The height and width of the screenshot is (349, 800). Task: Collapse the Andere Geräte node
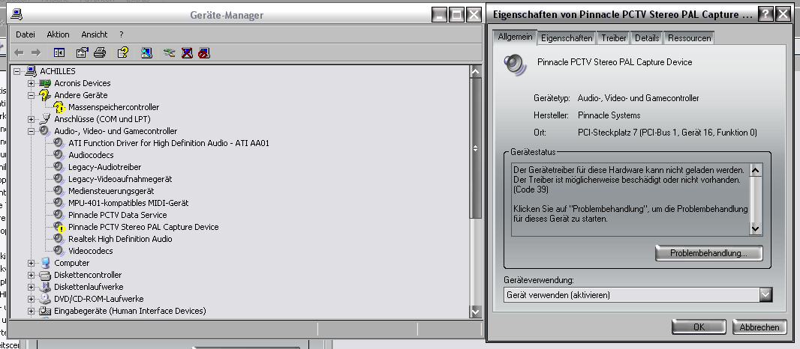click(x=31, y=95)
